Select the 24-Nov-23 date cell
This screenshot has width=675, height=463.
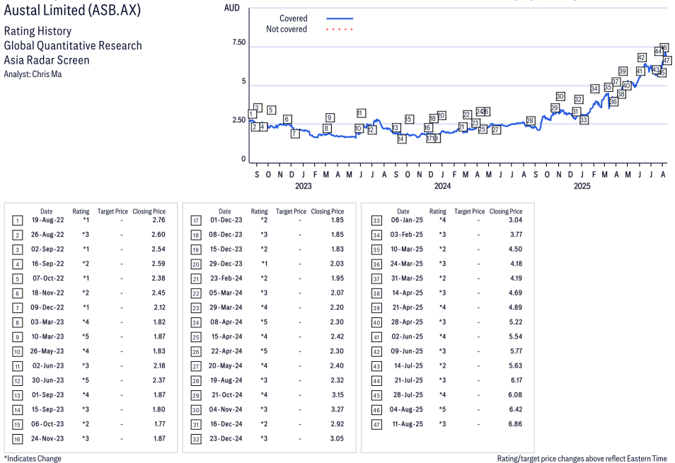[47, 439]
